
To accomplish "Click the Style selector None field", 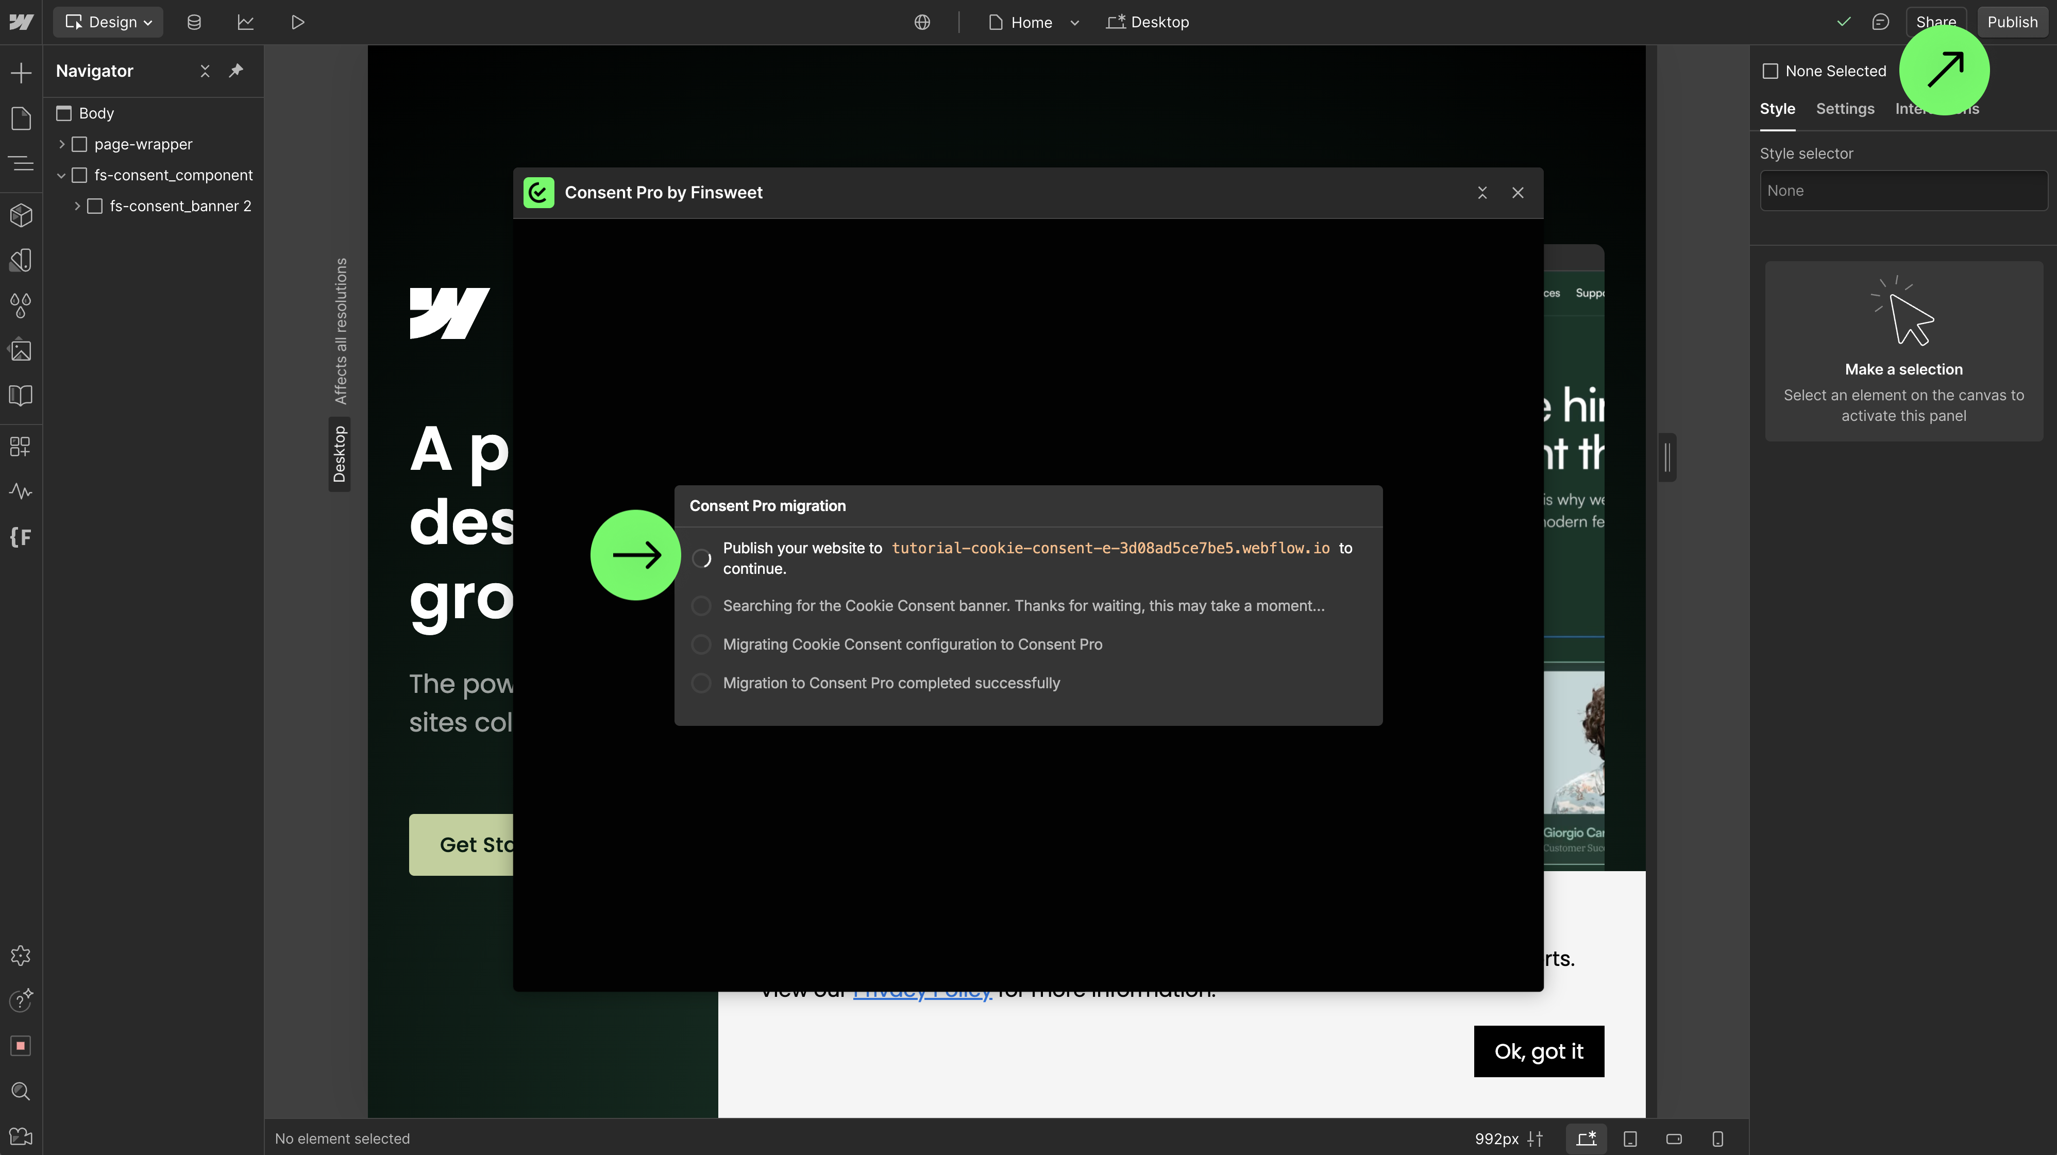I will [1903, 191].
